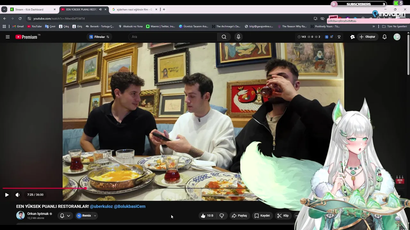Image resolution: width=410 pixels, height=230 pixels.
Task: Open the Giriş bookmark
Action: pos(77,27)
